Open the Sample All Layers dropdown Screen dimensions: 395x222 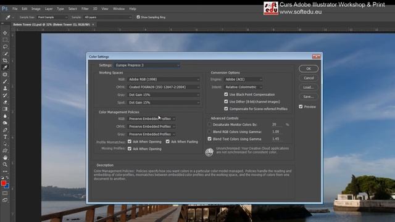(108, 17)
